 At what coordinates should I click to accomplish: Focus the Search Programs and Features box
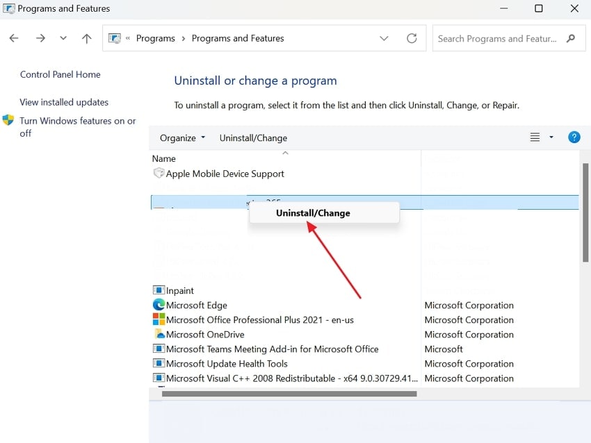509,38
